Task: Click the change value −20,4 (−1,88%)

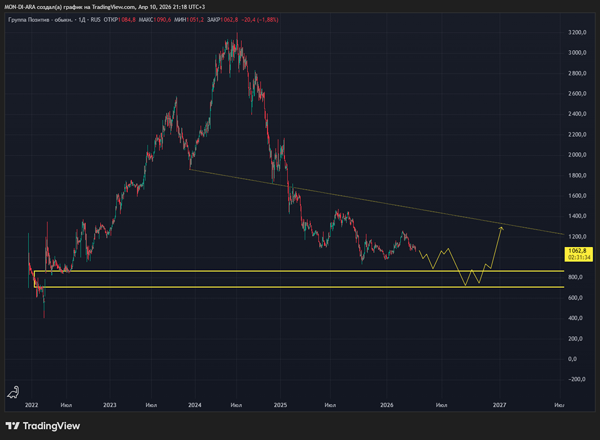Action: tap(260, 20)
